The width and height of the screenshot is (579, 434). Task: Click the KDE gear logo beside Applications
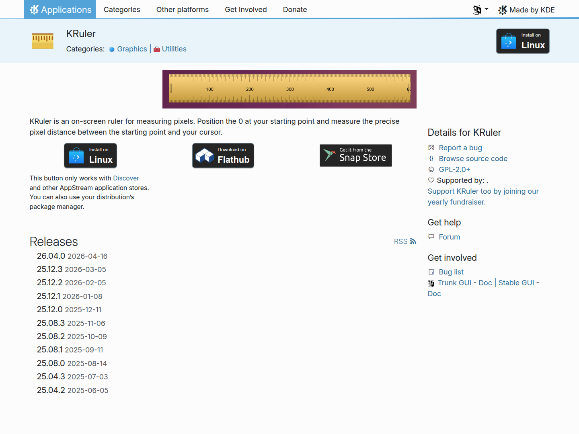pyautogui.click(x=34, y=10)
